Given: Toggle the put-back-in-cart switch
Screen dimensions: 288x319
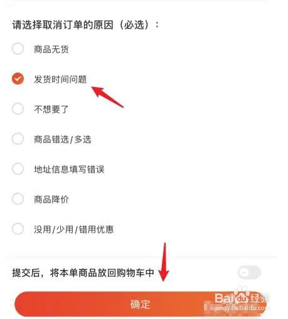Looking at the screenshot, I should (x=249, y=272).
